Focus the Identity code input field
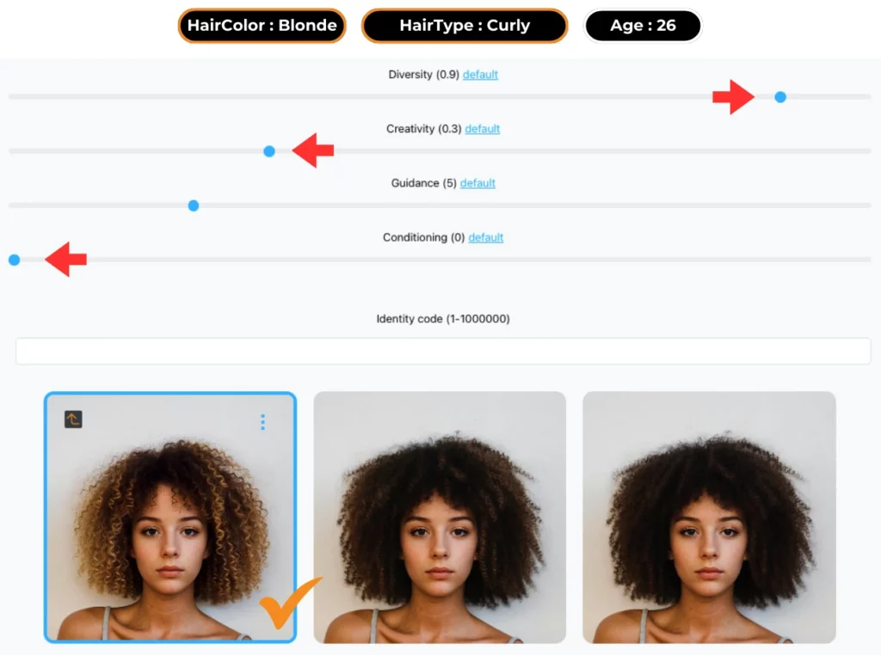881x655 pixels. (443, 351)
